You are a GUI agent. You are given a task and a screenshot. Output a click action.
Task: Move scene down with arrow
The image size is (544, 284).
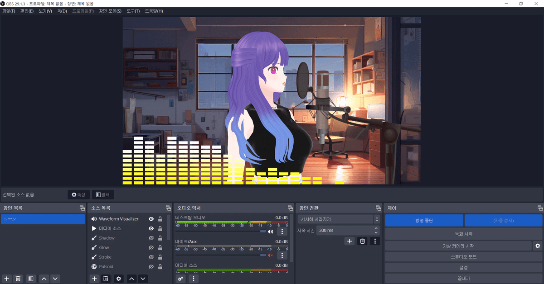[55, 279]
